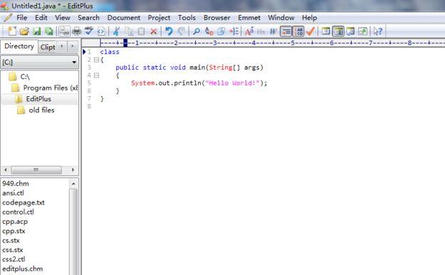Undo the last edit with the blue arrow
The height and width of the screenshot is (275, 445).
169,31
